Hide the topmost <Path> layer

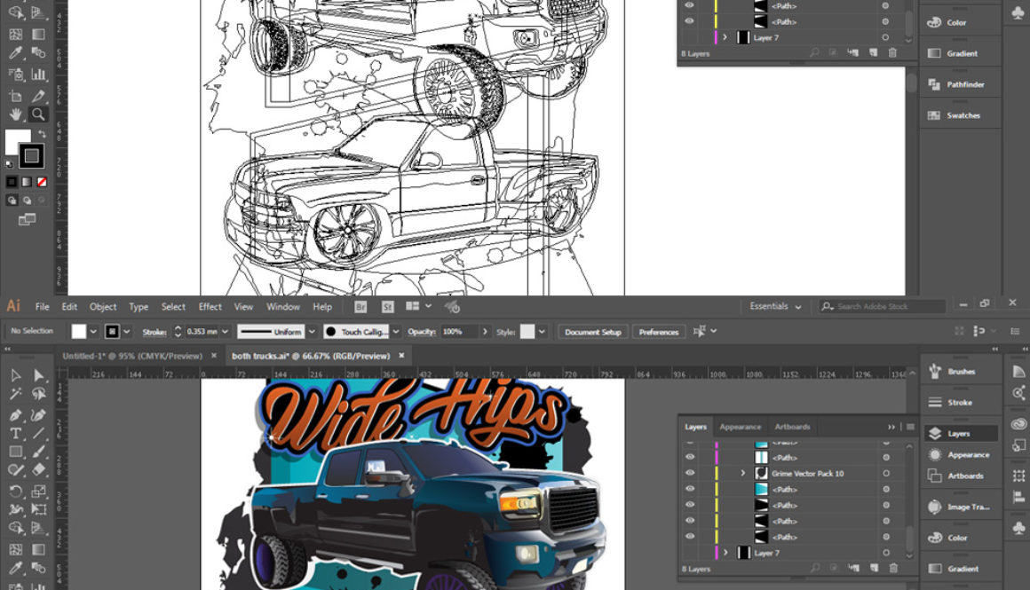[690, 441]
